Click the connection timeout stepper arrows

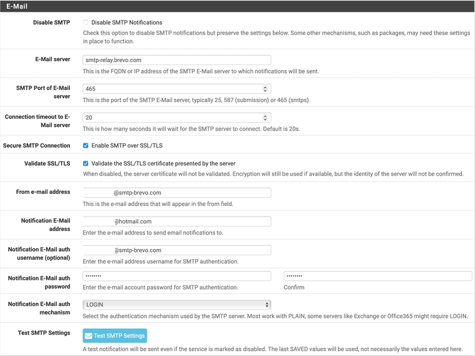pyautogui.click(x=265, y=118)
